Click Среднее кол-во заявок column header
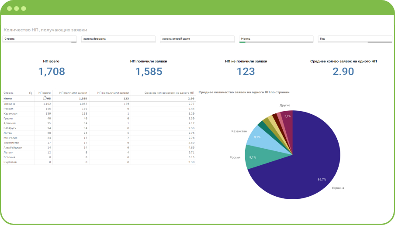 click(169, 93)
